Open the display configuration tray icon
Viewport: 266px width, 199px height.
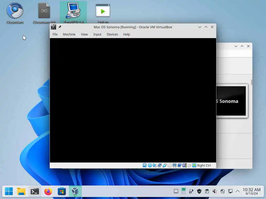[230, 191]
